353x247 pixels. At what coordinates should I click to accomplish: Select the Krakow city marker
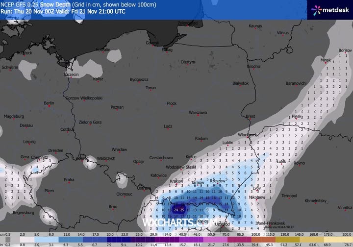[x=177, y=184]
